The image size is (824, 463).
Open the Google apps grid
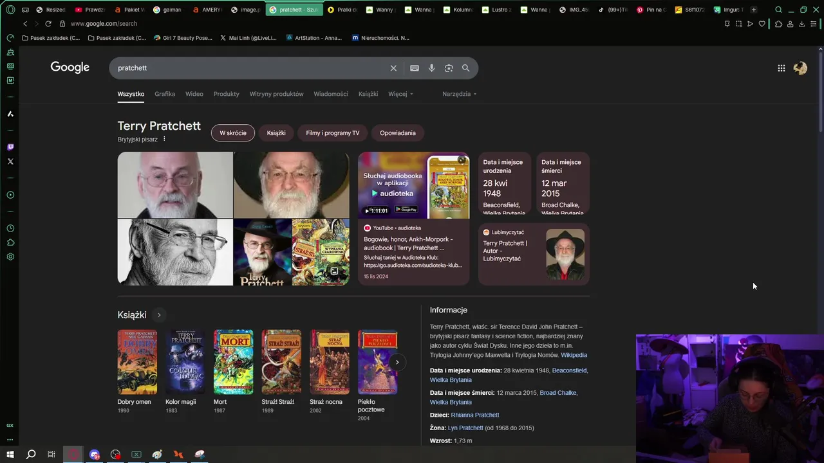point(781,68)
